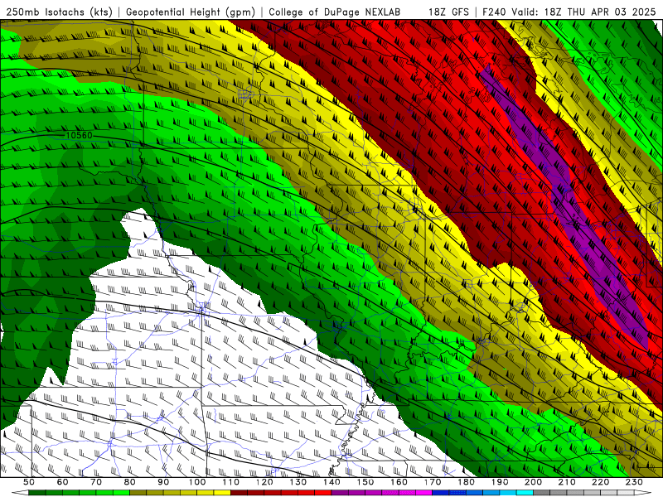Click the 180 kts color bar label
The width and height of the screenshot is (663, 497).
click(466, 482)
